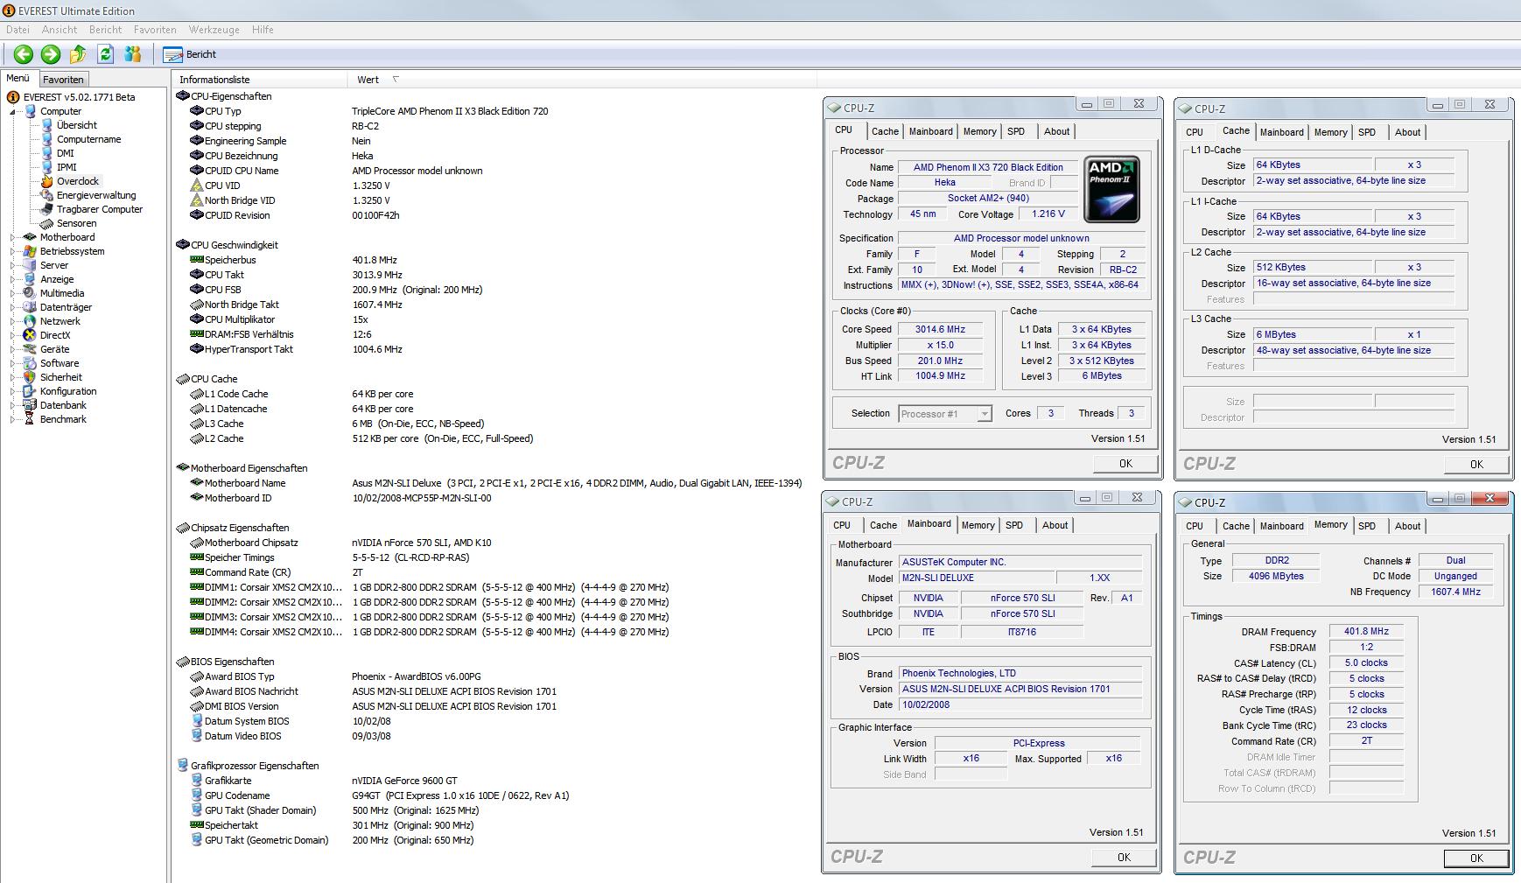Click the Konfiguration icon in the tree
Viewport: 1521px width, 883px height.
coord(30,391)
